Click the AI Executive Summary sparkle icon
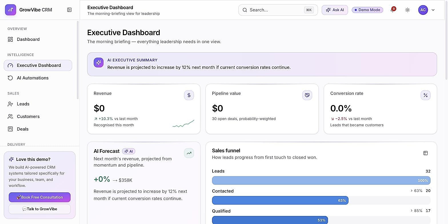The image size is (448, 224). pyautogui.click(x=99, y=63)
